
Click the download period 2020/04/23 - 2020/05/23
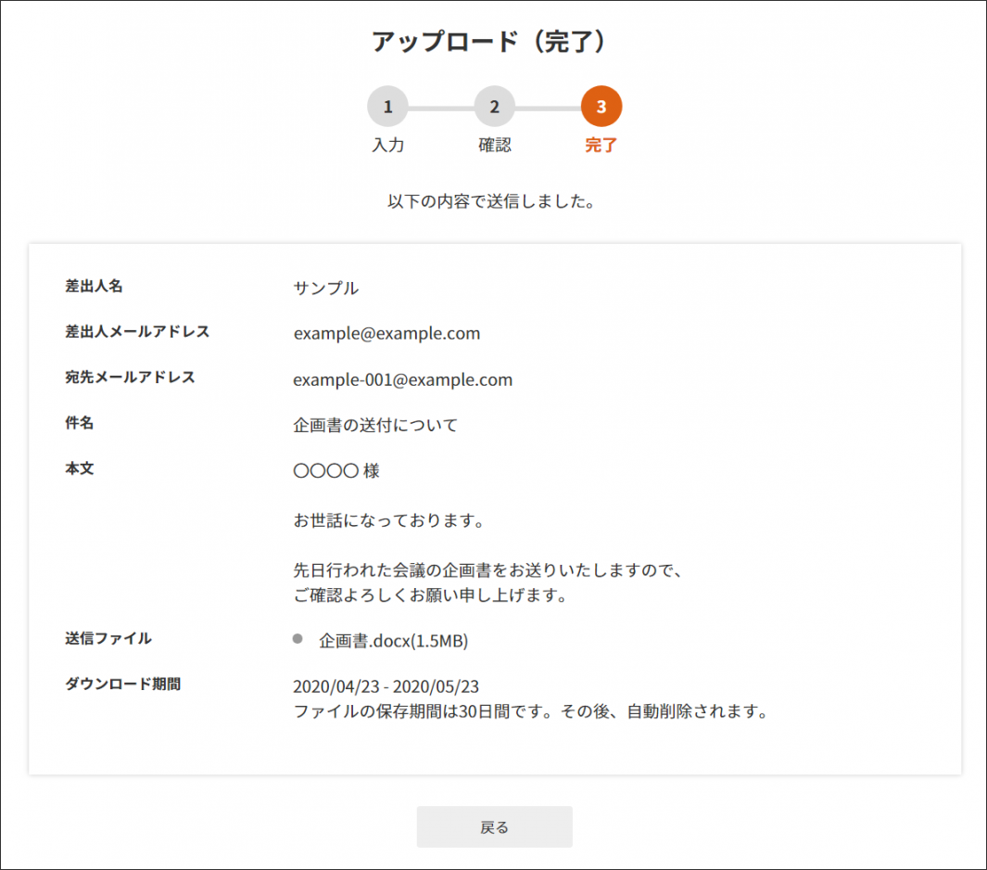click(x=386, y=687)
